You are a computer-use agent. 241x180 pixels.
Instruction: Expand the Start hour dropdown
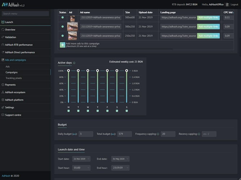(x=81, y=168)
